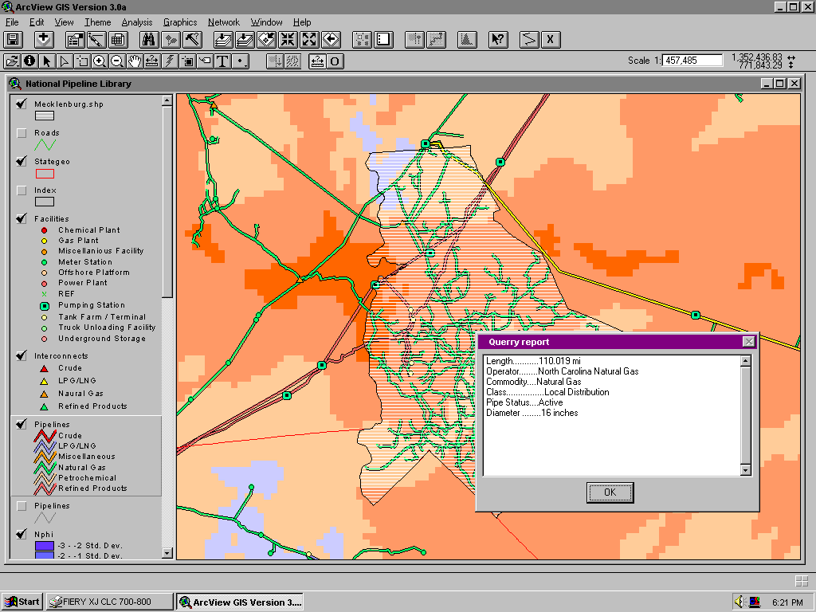Select the Select Feature tool
The width and height of the screenshot is (816, 612).
[82, 61]
